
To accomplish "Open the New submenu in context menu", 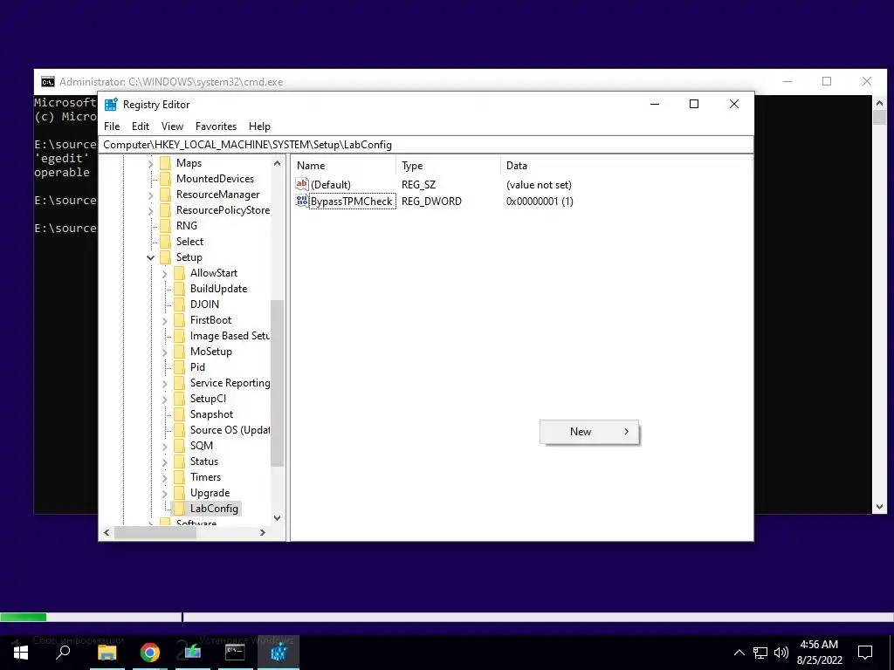I will [x=589, y=432].
